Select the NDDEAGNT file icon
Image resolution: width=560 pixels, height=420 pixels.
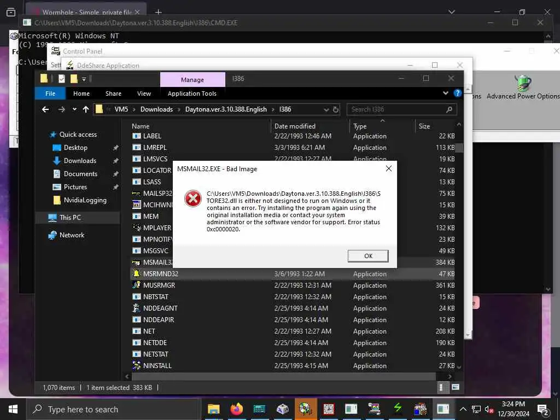pyautogui.click(x=136, y=308)
